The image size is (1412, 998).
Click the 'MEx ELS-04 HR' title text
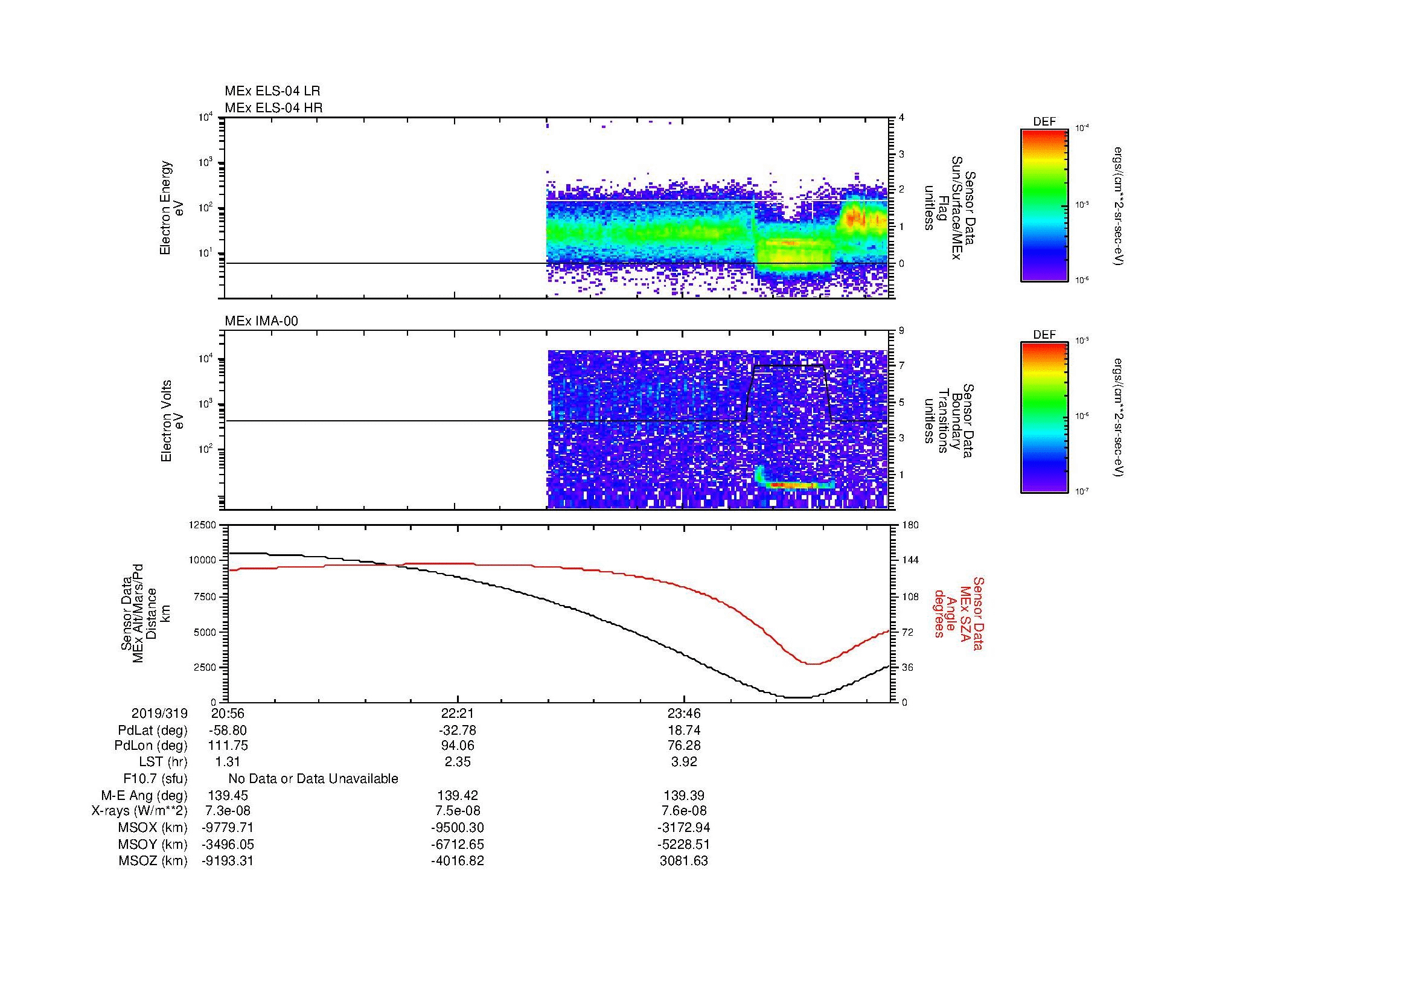click(273, 107)
